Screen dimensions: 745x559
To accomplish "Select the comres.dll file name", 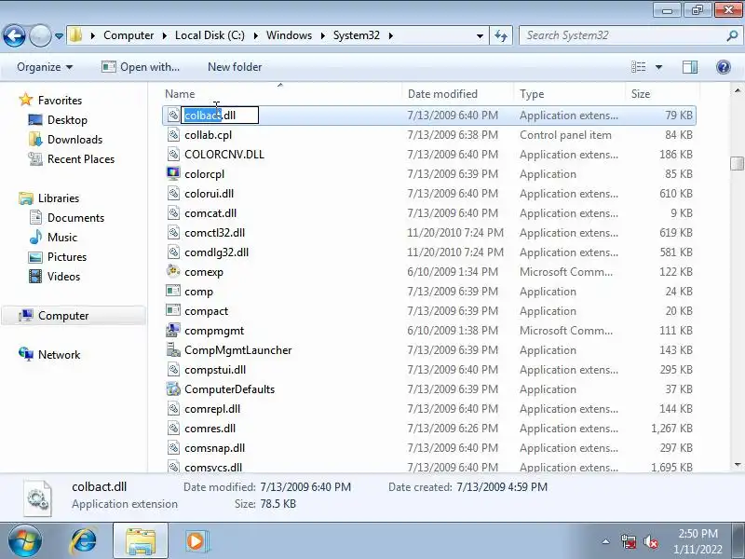I will click(x=210, y=429).
